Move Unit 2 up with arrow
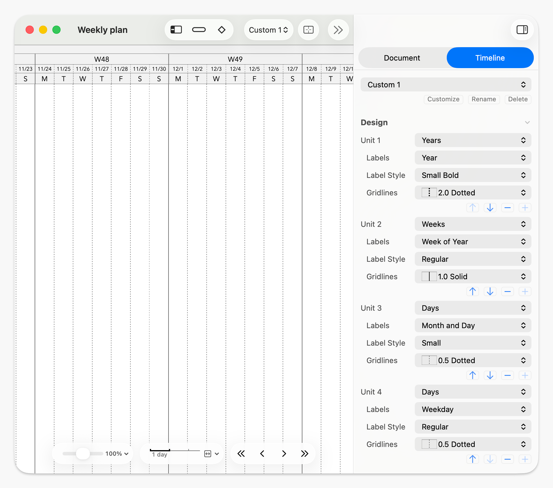 coord(472,291)
